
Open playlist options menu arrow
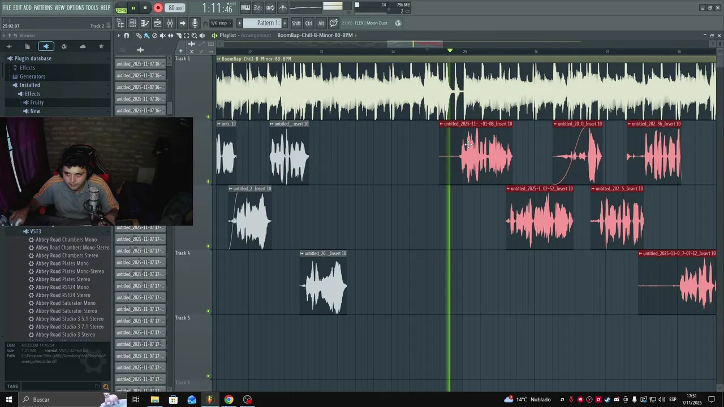(x=118, y=36)
